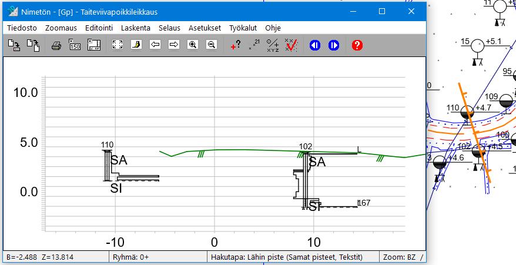Click the left arrow pan icon
516x265 pixels.
point(155,45)
